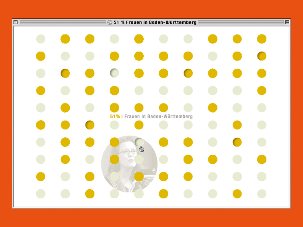Click the yellow dot left of the woman's face
This screenshot has width=303, height=227.
(114, 159)
